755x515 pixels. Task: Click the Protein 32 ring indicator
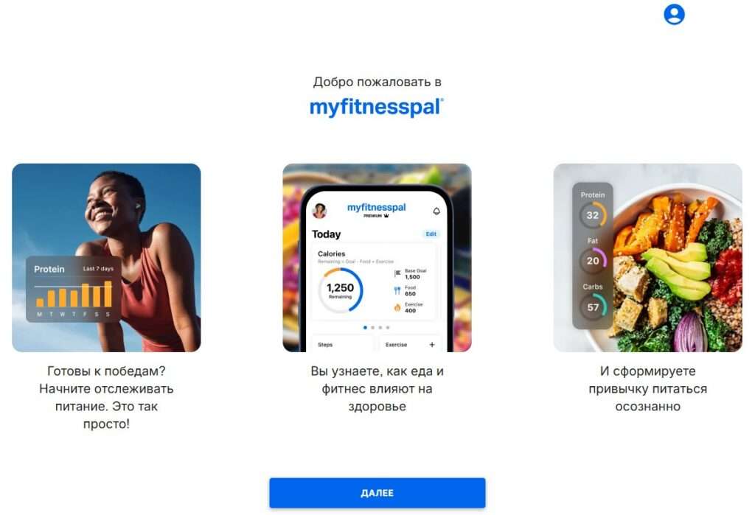pos(593,215)
